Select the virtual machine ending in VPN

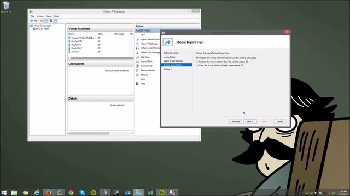77,45
